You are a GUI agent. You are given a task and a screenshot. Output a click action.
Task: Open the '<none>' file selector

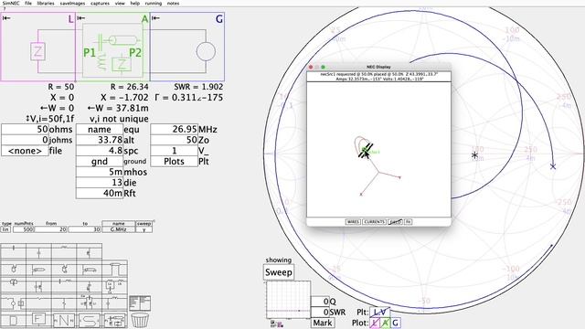point(25,151)
